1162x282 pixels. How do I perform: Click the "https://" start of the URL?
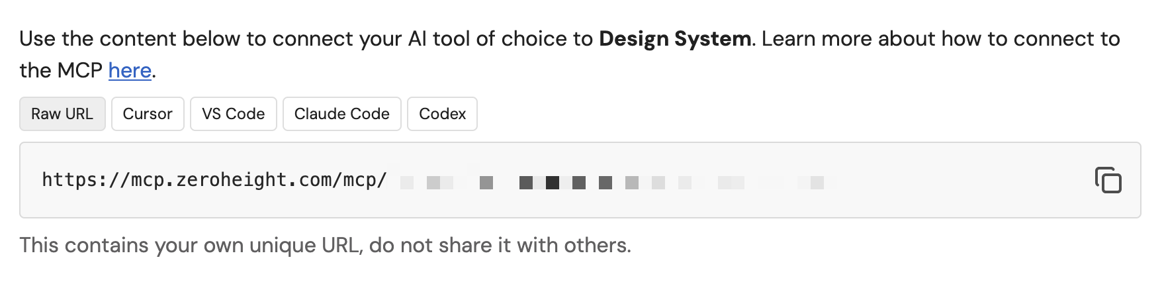click(85, 180)
